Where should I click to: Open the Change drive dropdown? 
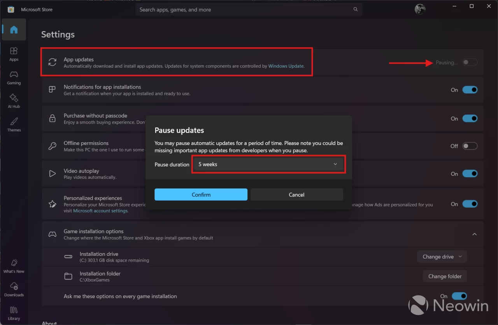point(442,257)
